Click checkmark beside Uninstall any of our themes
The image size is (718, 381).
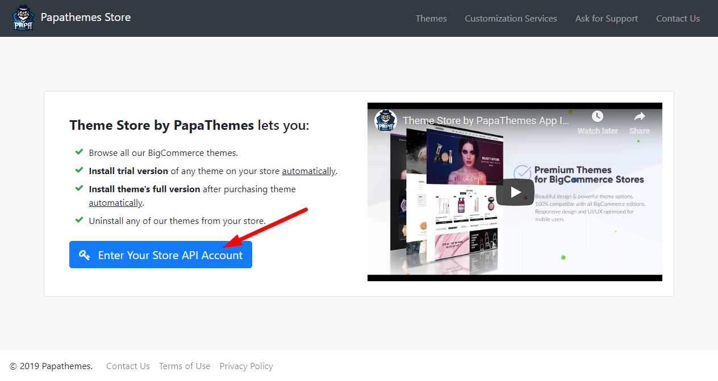(x=79, y=220)
